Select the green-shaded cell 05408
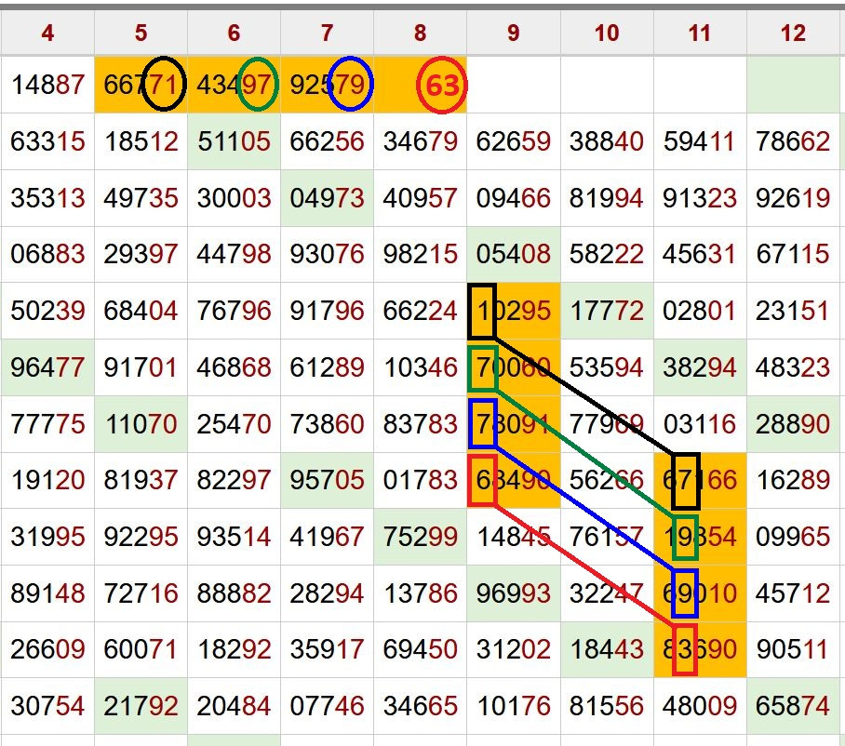Screen dimensions: 845x746 pos(514,254)
